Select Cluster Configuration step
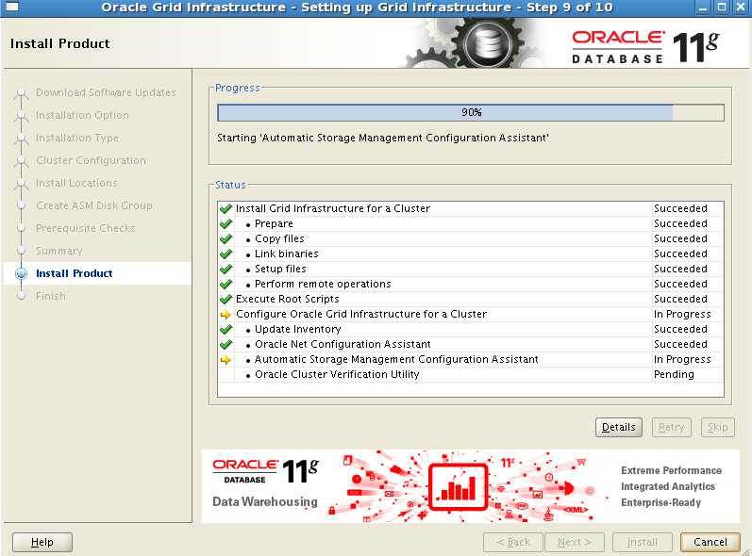This screenshot has height=556, width=752. 91,160
